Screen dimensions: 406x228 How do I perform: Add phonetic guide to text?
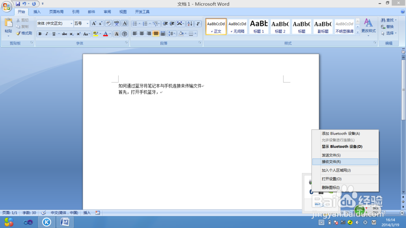coord(117,24)
